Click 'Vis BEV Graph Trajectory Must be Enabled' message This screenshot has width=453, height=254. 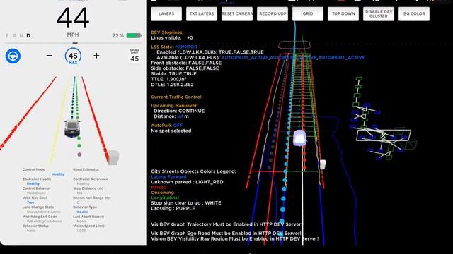click(226, 224)
